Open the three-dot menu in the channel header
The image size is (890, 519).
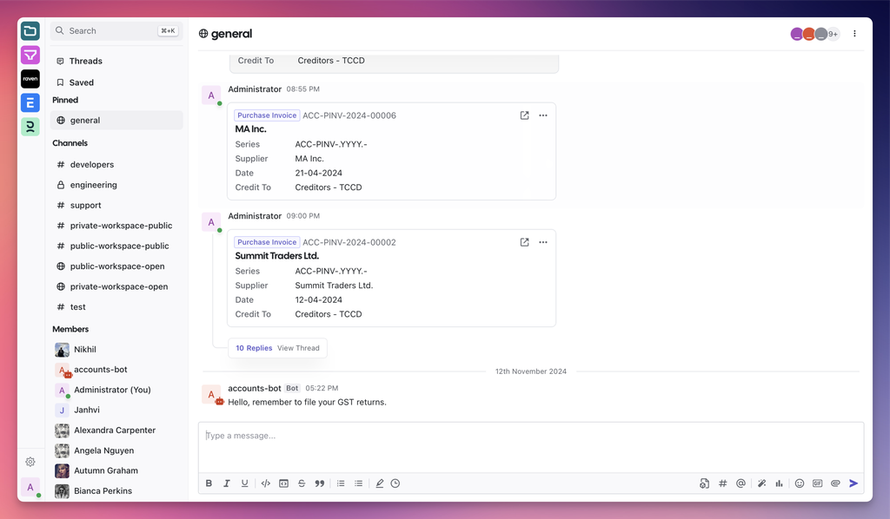(x=854, y=33)
